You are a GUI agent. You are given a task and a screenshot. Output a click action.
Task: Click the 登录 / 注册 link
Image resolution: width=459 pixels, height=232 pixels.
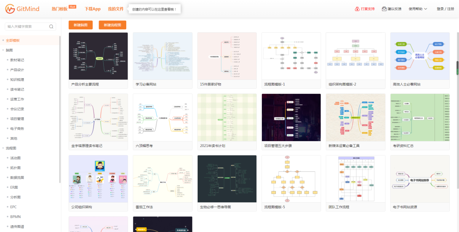coord(445,9)
